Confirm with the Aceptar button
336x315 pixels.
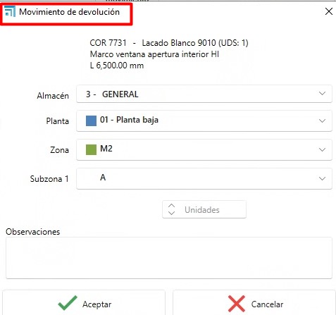pos(84,303)
